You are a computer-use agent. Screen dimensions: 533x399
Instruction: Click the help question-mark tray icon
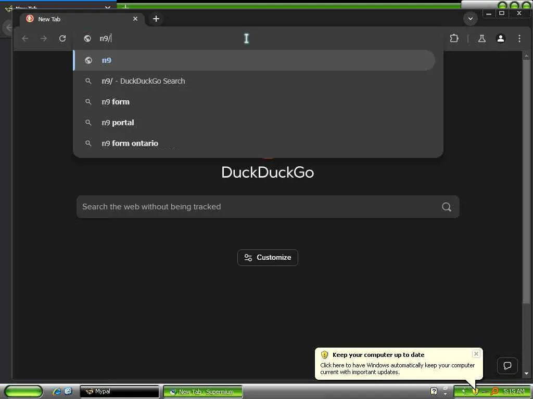pos(434,391)
